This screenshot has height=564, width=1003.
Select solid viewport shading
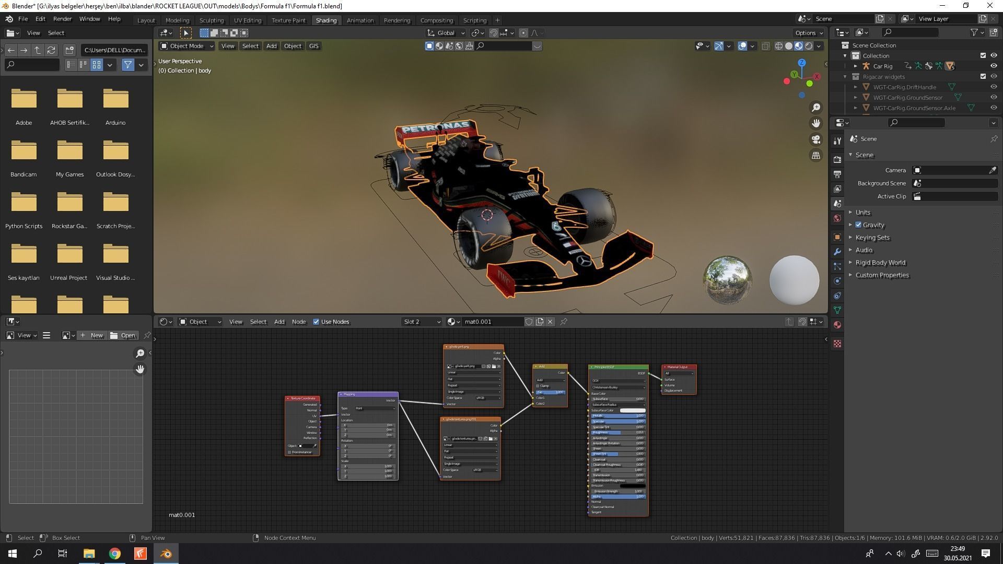[789, 46]
